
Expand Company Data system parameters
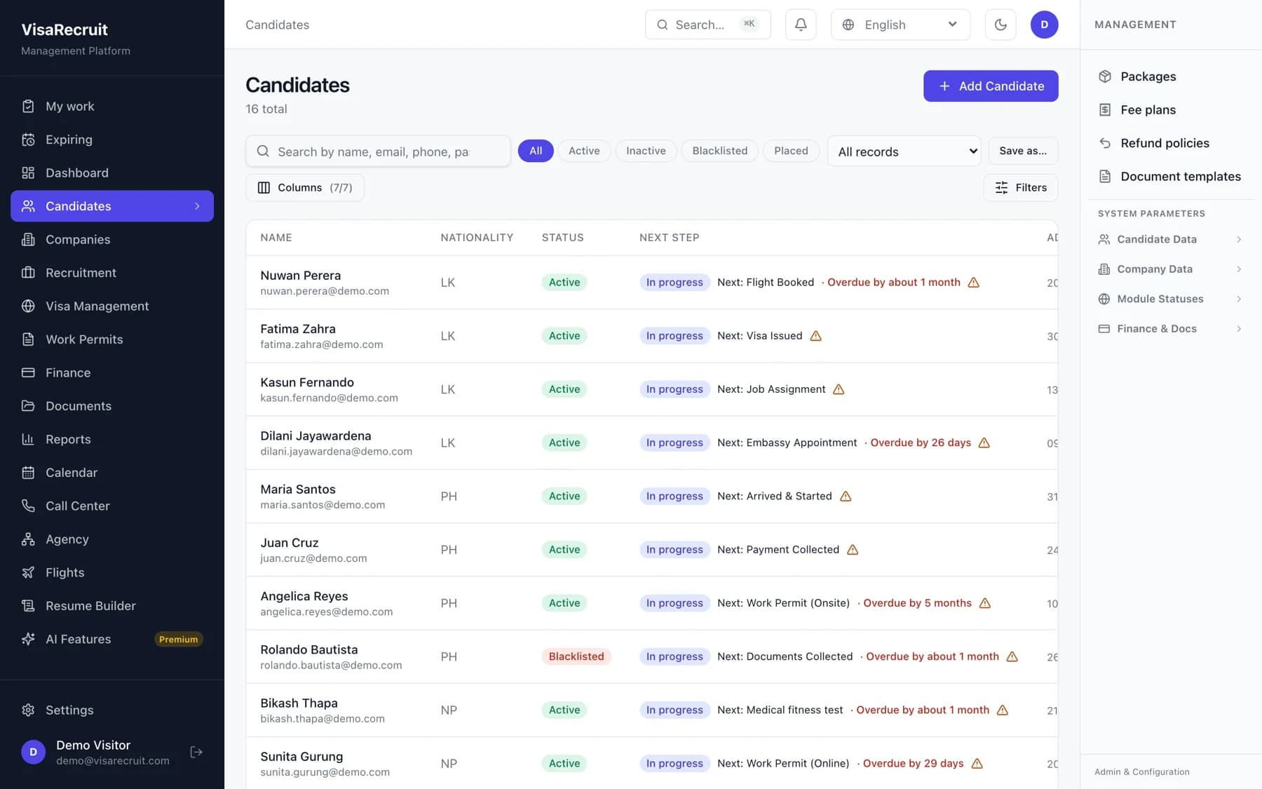(x=1171, y=269)
